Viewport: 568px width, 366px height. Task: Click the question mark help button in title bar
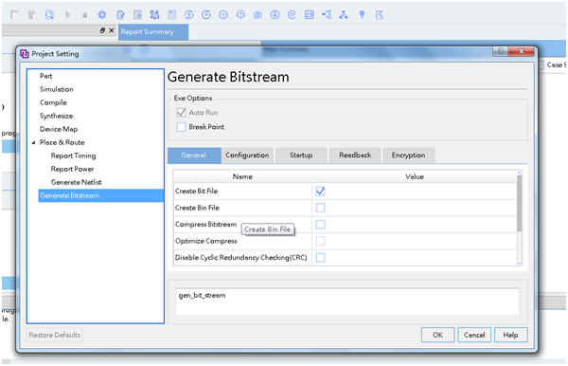click(500, 51)
